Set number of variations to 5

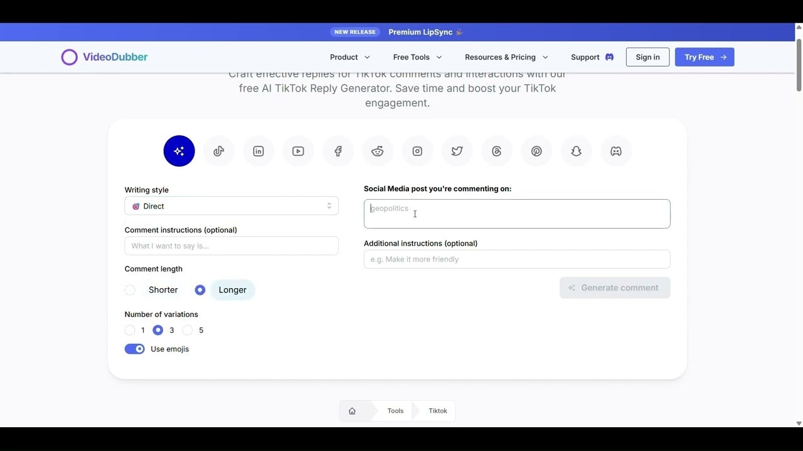(x=188, y=330)
